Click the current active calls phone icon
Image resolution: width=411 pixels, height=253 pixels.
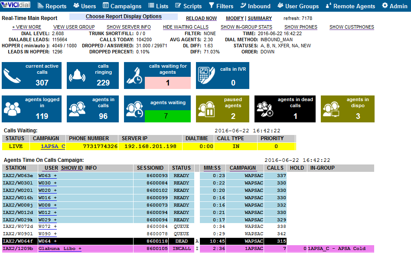pyautogui.click(x=12, y=75)
